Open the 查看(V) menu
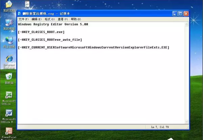Screen dimensions: 203x140 (x=63, y=19)
